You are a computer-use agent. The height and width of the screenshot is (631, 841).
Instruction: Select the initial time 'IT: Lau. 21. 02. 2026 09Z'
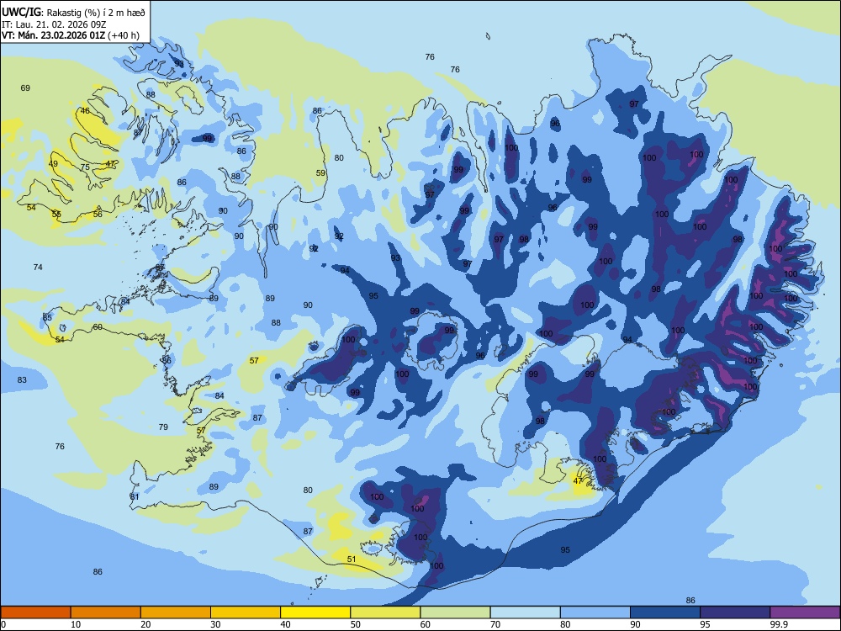[56, 24]
